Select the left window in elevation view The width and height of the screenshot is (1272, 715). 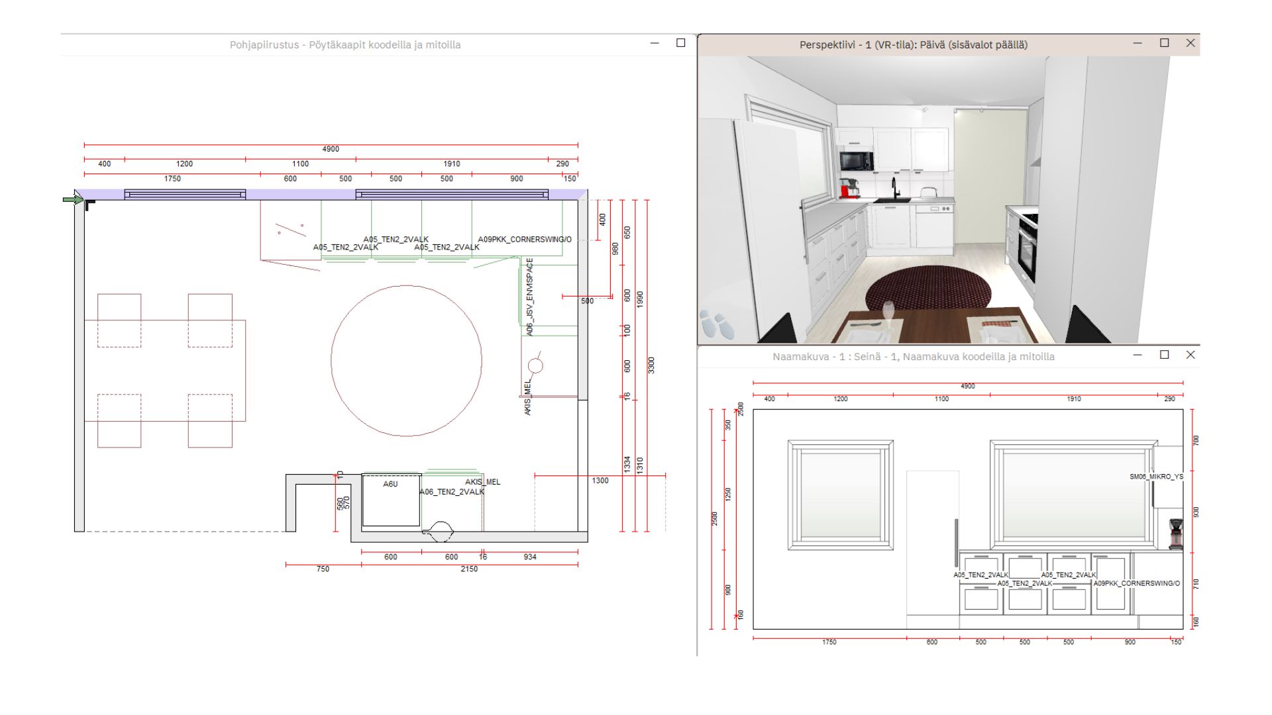tap(841, 495)
